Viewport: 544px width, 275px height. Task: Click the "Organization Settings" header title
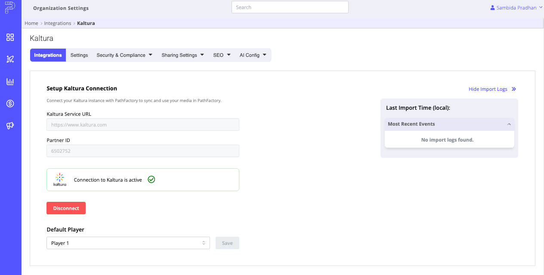click(61, 8)
